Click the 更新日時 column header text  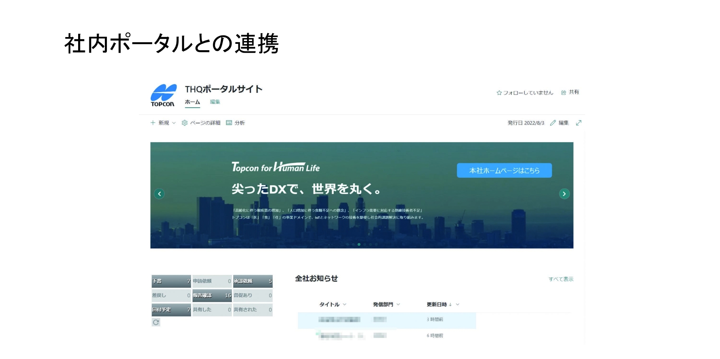[x=437, y=304]
